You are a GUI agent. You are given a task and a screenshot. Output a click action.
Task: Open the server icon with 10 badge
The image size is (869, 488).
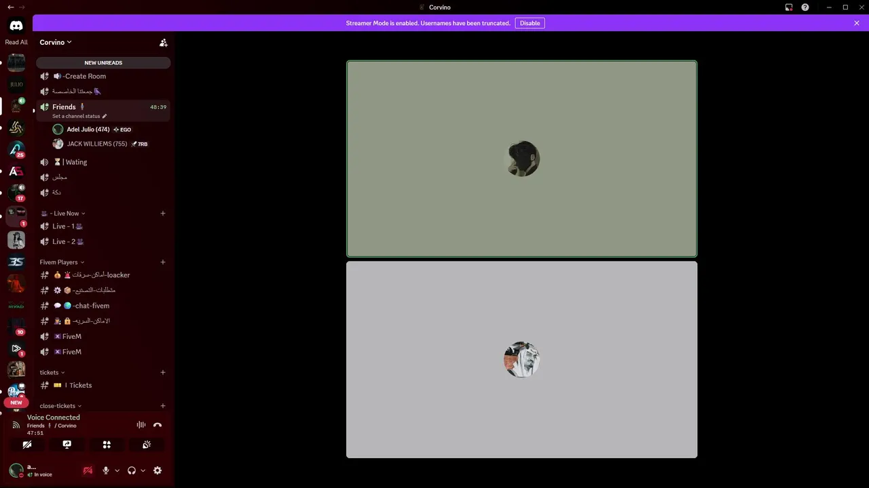pyautogui.click(x=16, y=327)
